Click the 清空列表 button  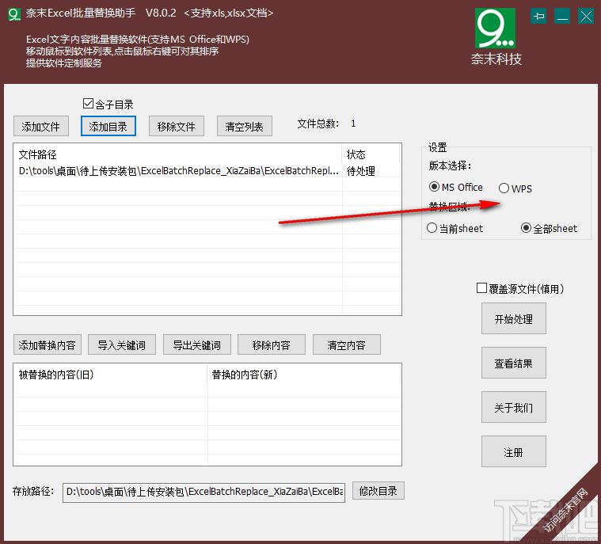245,126
